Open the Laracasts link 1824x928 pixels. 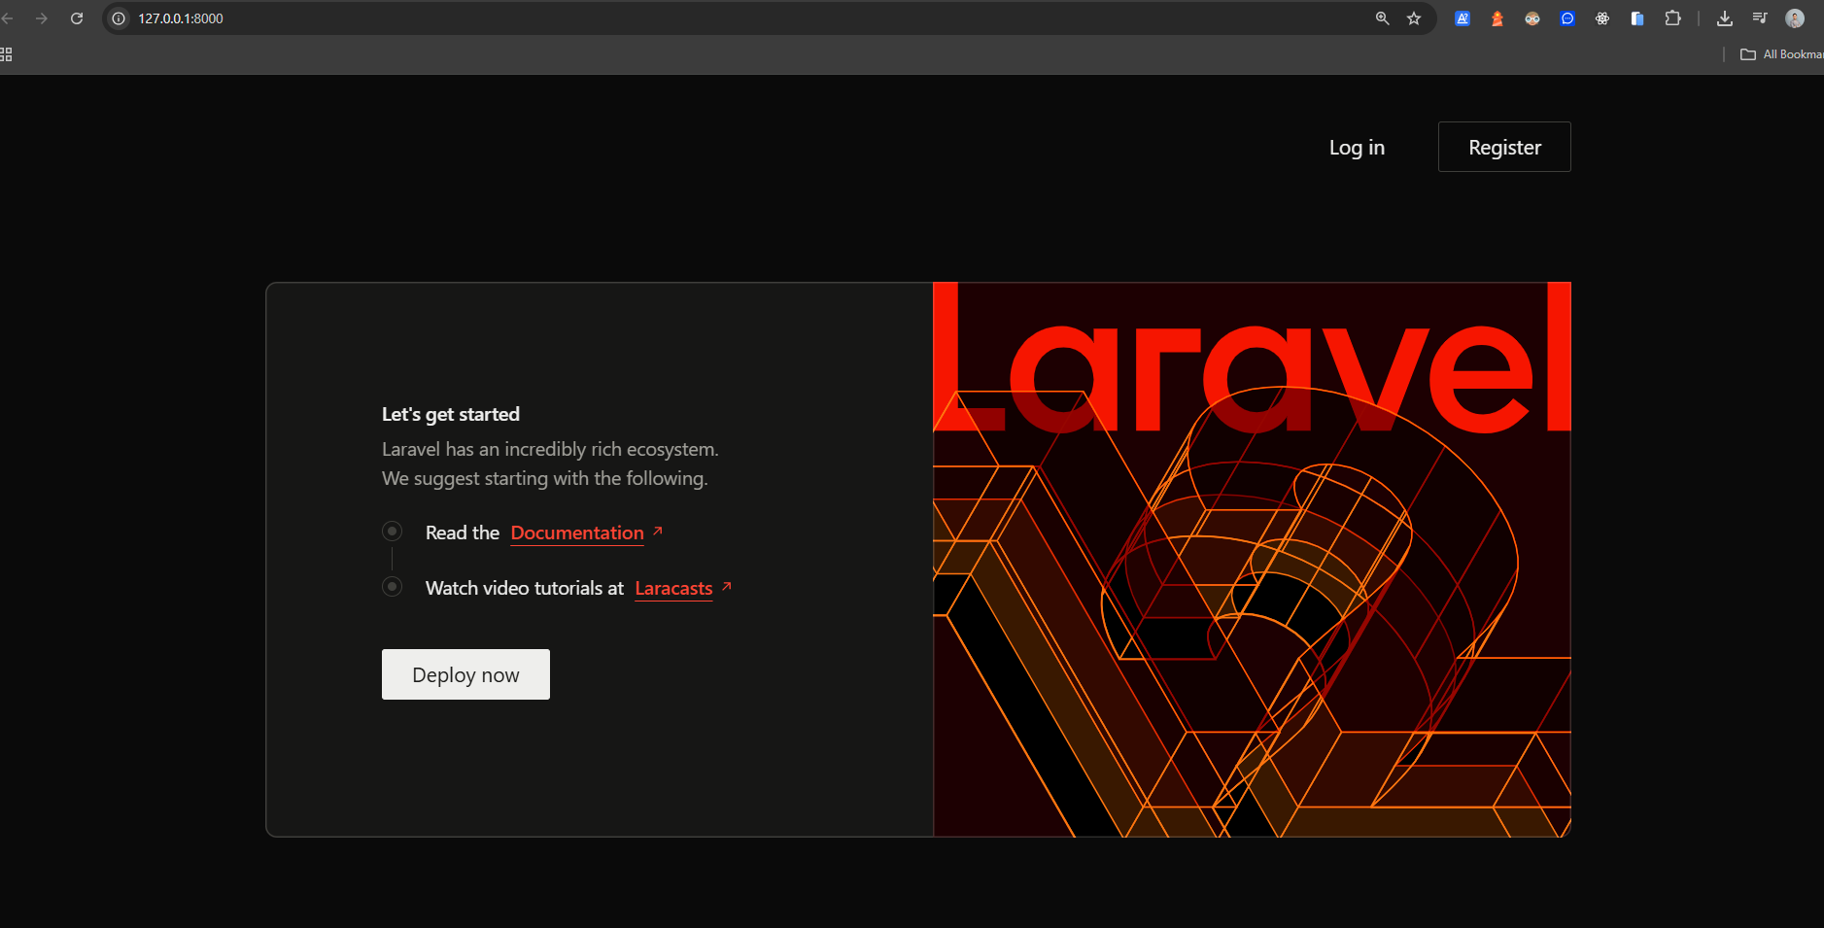coord(673,588)
